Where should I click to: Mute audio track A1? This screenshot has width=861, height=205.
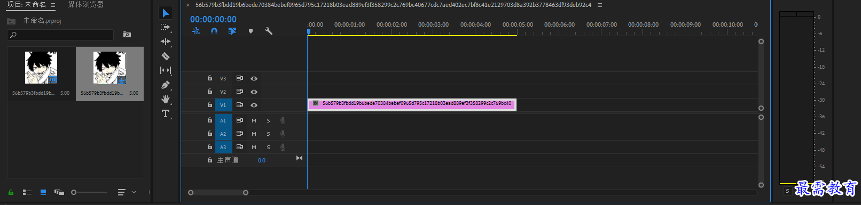[x=254, y=120]
